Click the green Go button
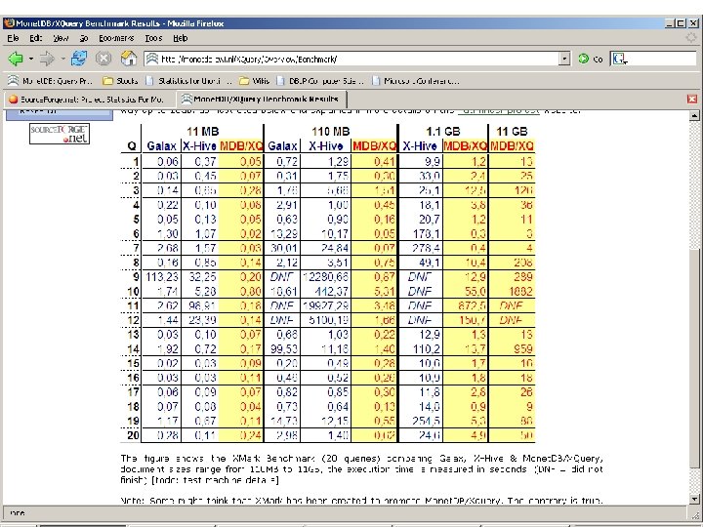This screenshot has width=703, height=527. point(591,59)
